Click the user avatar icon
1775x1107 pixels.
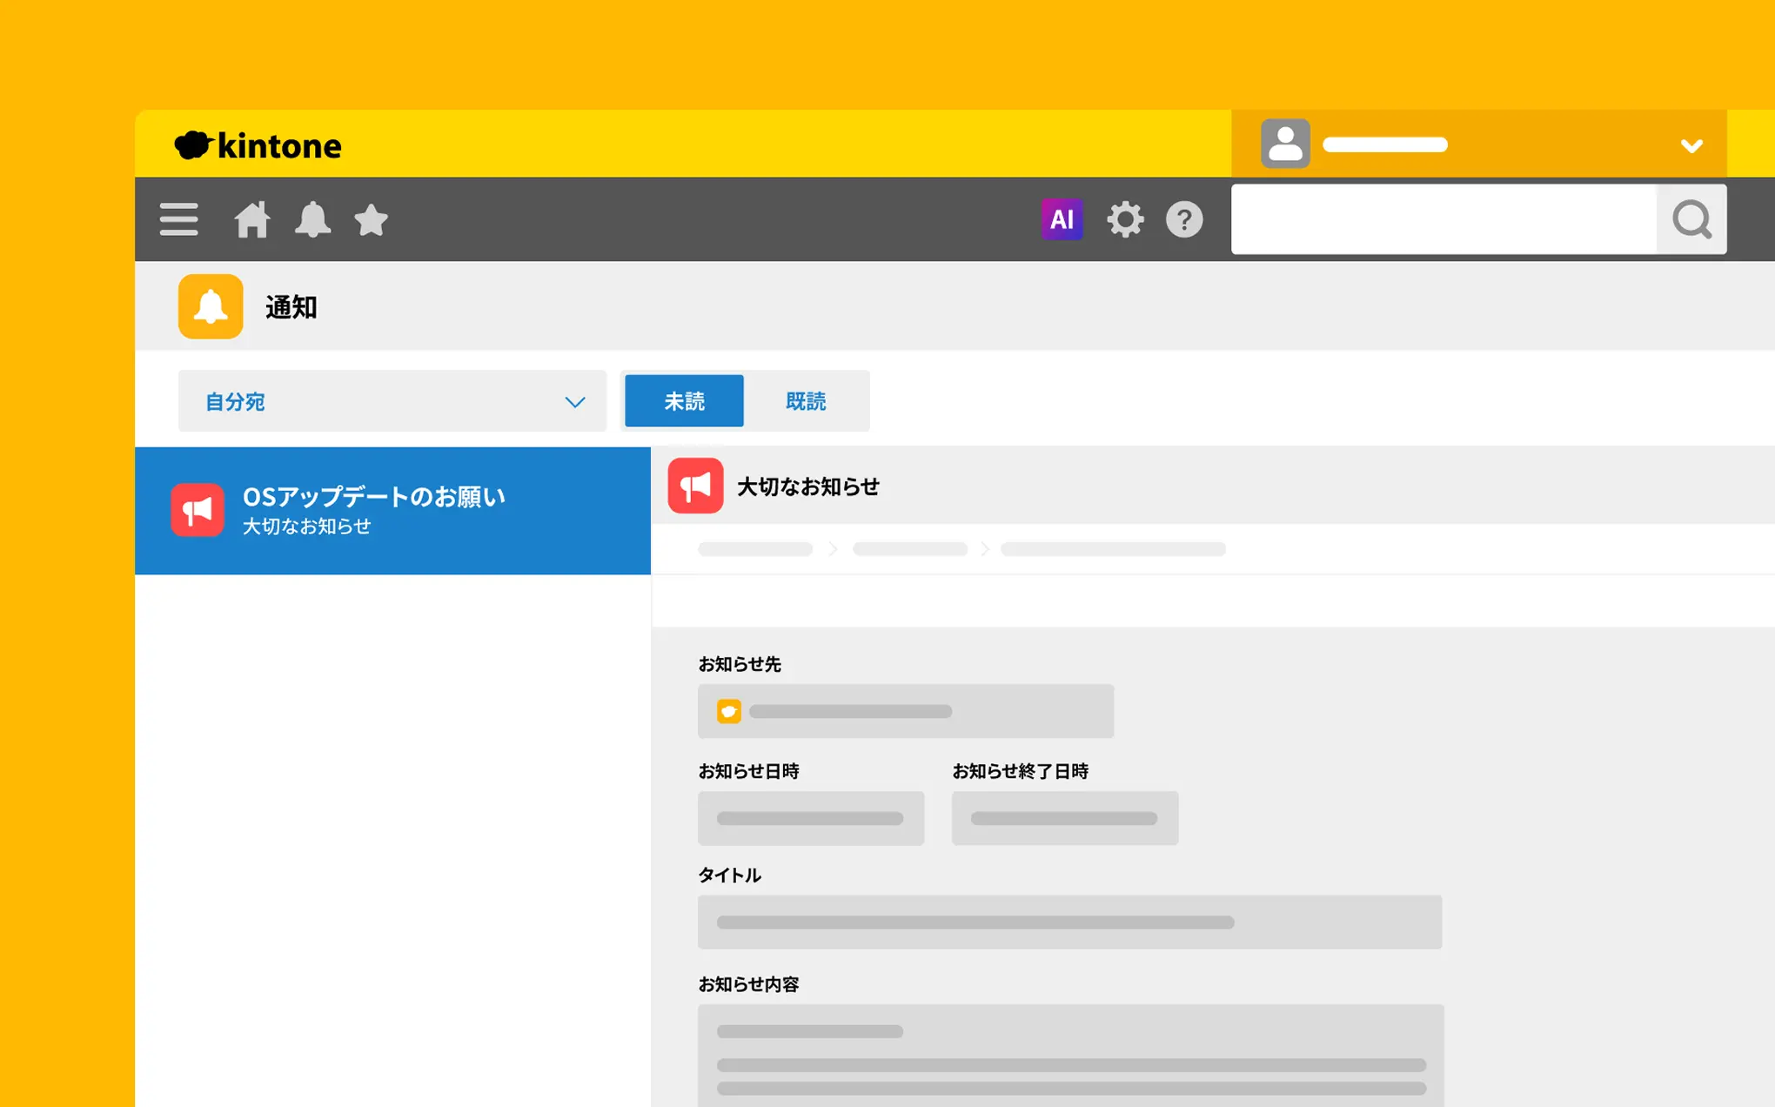(1285, 144)
